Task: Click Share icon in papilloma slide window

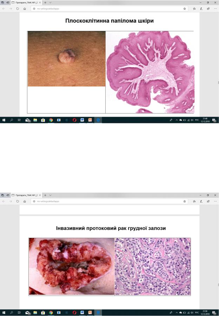Action: tap(208, 9)
